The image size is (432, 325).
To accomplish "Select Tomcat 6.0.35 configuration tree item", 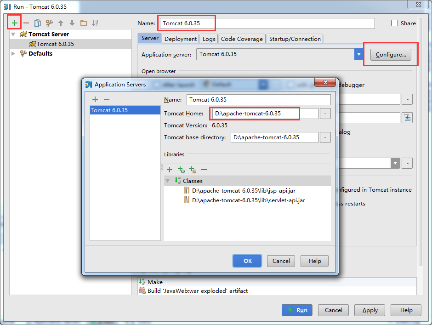I will point(70,44).
